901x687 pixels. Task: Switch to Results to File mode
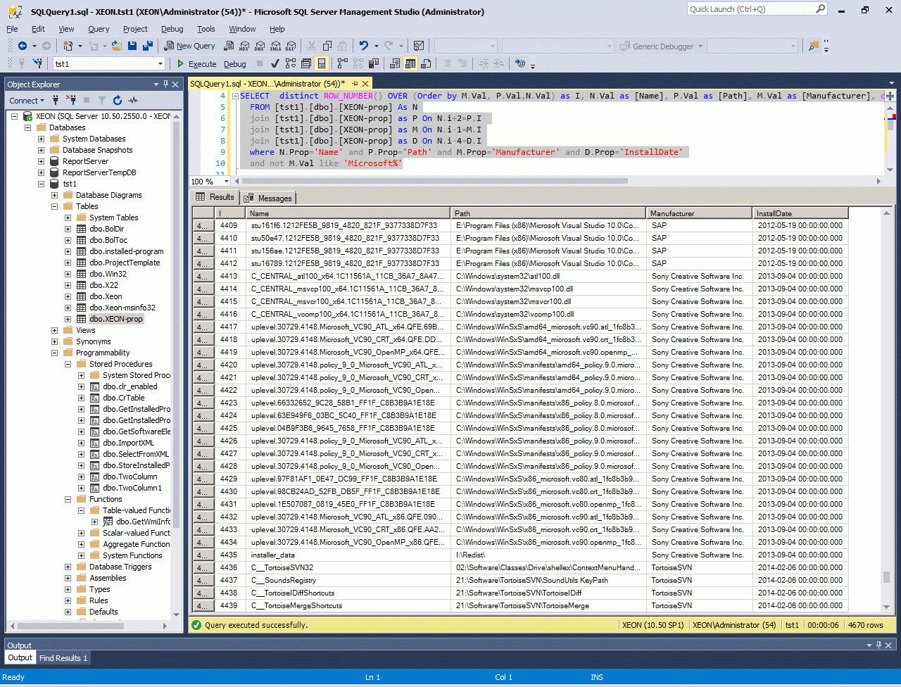pyautogui.click(x=426, y=63)
